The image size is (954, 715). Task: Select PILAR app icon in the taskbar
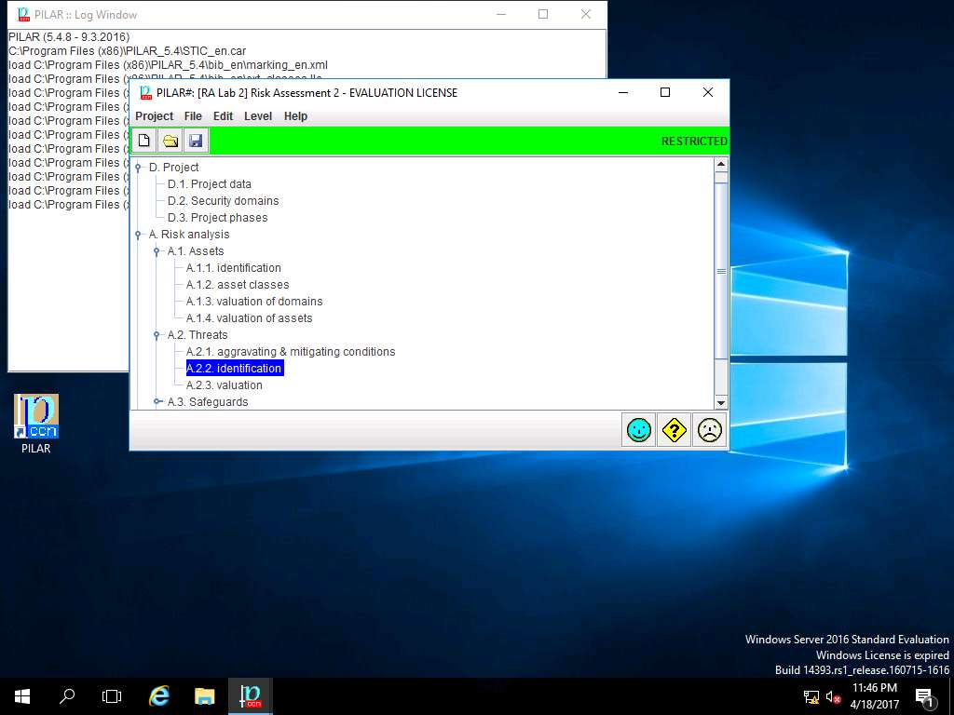[x=250, y=696]
